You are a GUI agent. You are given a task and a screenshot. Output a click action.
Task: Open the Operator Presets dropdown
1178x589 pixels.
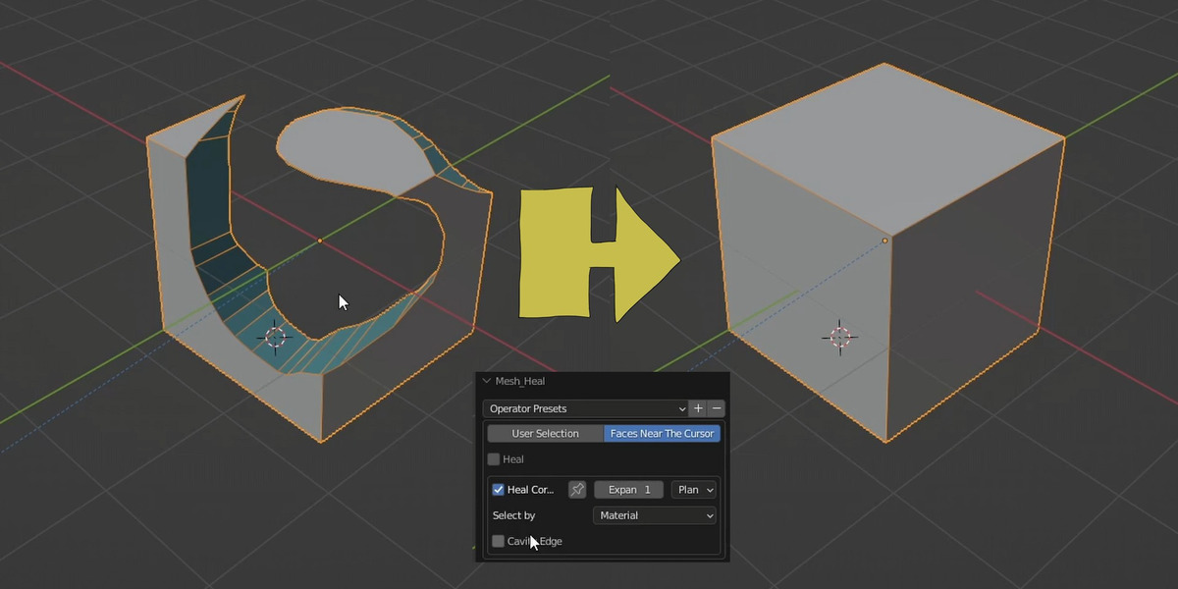[x=586, y=408]
